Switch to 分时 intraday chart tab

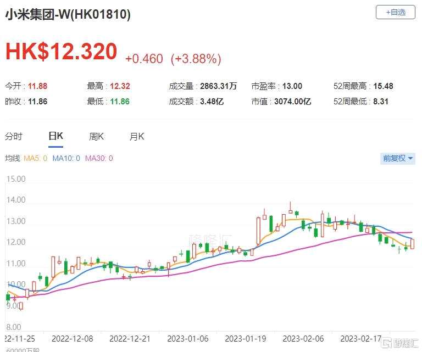point(13,136)
